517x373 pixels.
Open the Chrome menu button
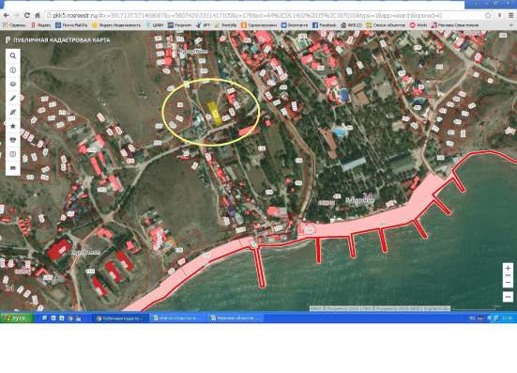click(511, 15)
